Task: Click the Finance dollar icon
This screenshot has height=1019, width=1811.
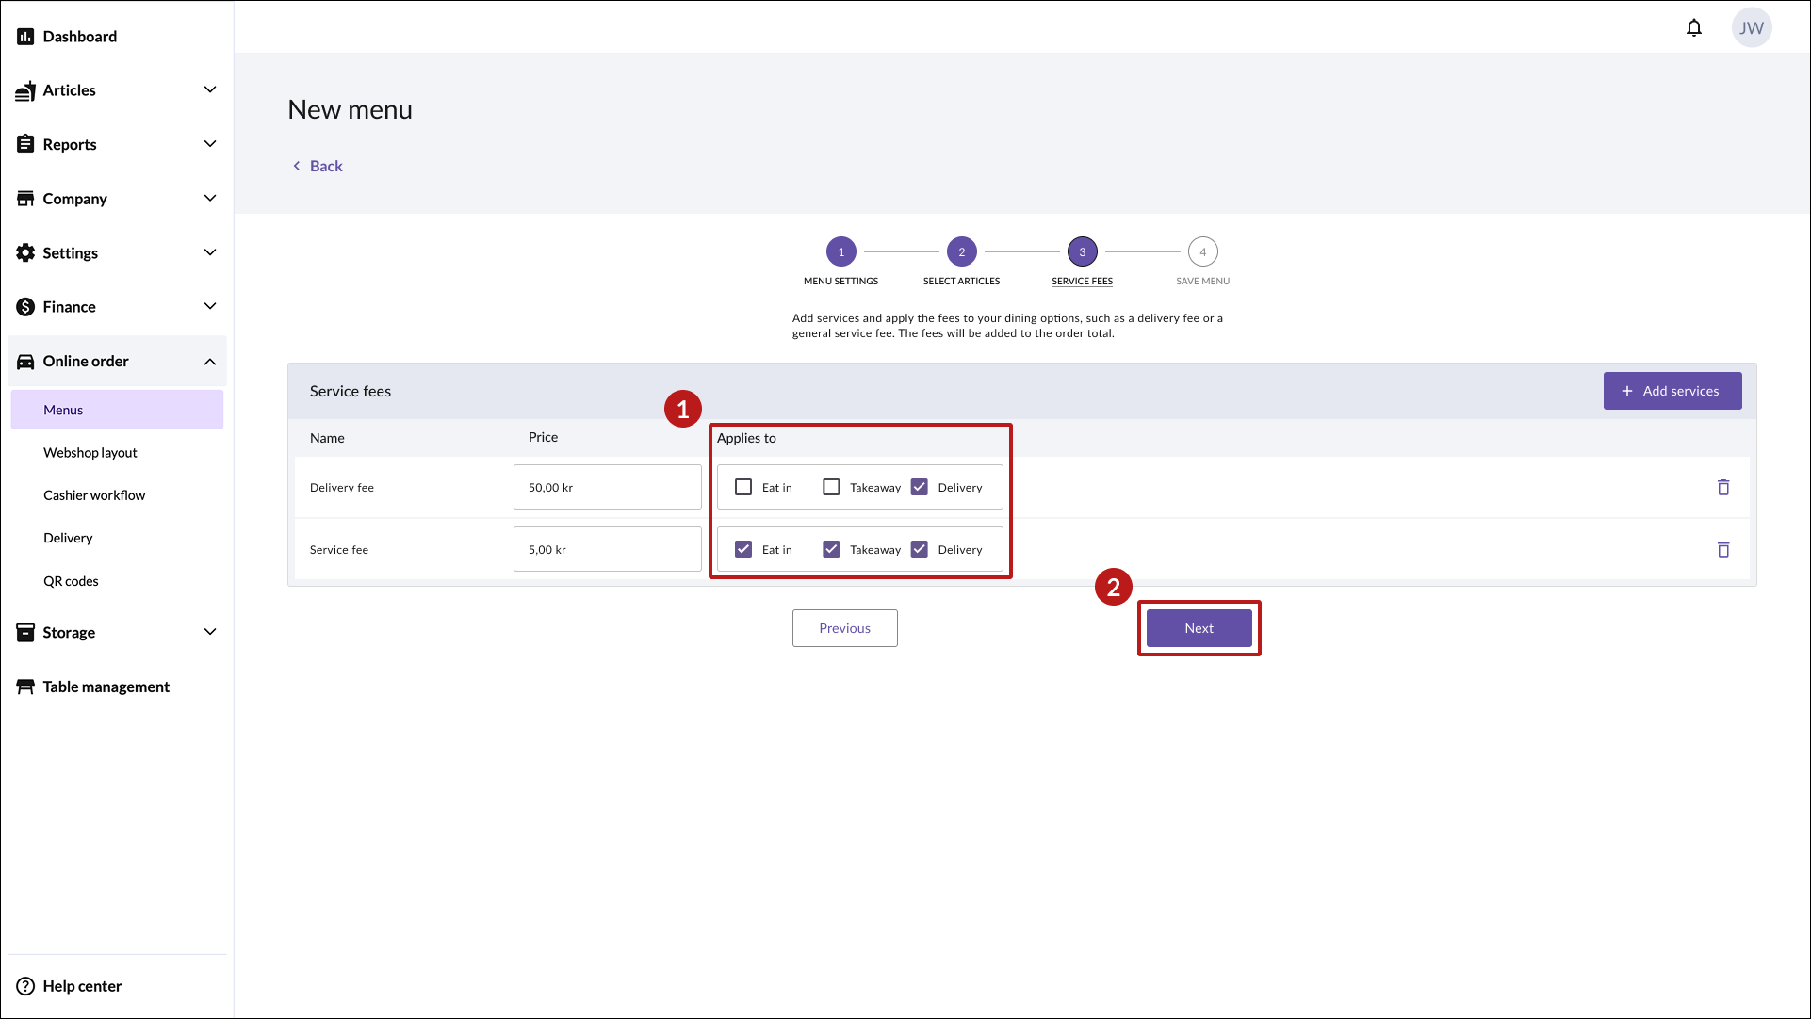Action: (25, 307)
